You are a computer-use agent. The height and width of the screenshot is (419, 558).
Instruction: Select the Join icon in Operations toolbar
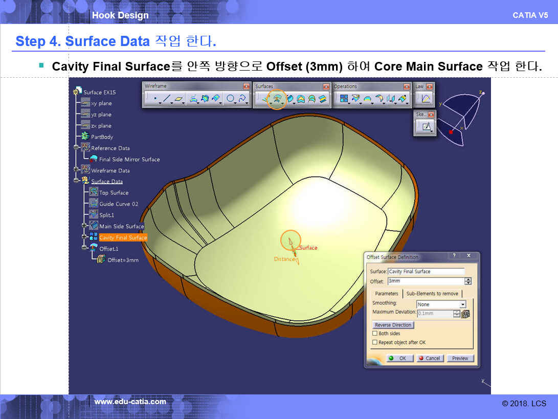point(344,99)
